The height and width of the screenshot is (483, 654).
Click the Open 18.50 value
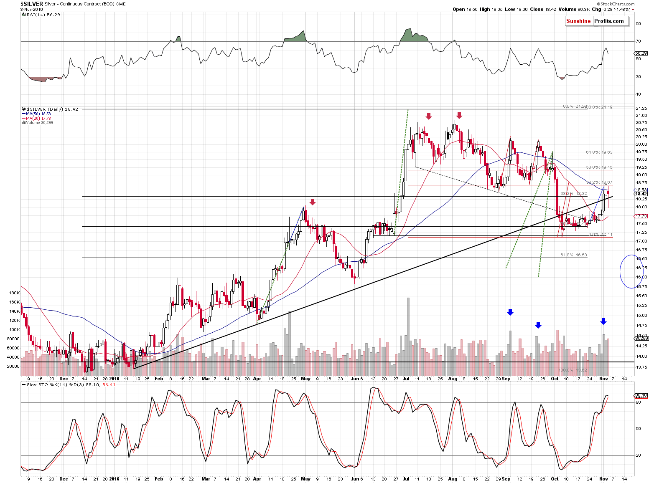(465, 9)
